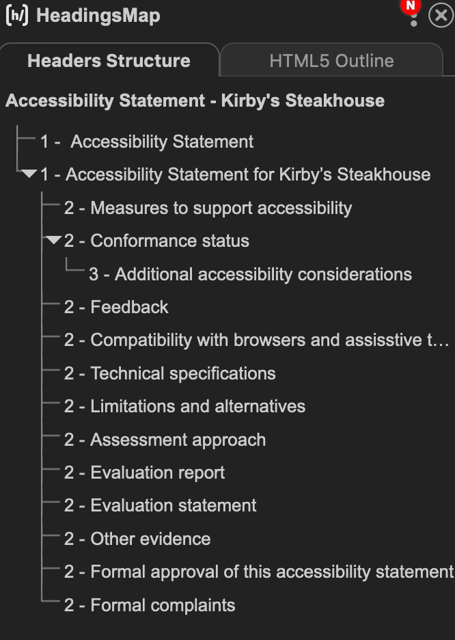This screenshot has height=640, width=455.
Task: Switch to the HTML5 Outline tab
Action: [x=331, y=61]
